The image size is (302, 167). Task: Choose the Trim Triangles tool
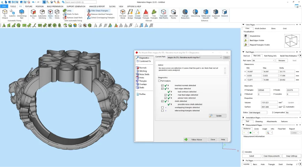tap(154, 14)
